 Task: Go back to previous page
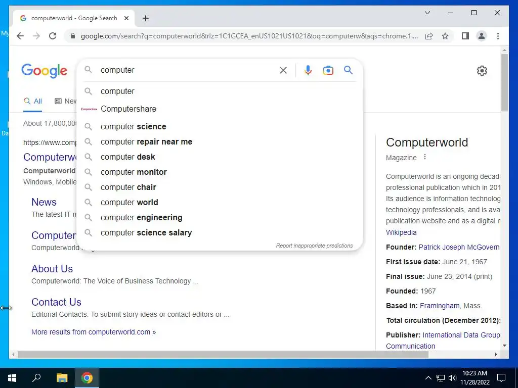coord(20,36)
